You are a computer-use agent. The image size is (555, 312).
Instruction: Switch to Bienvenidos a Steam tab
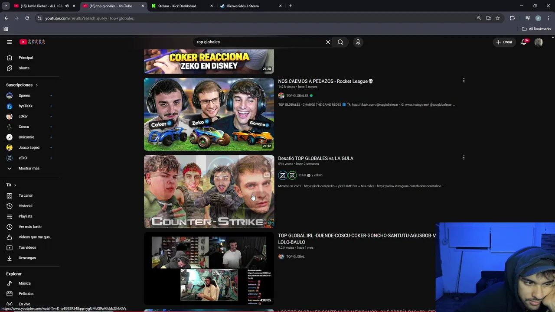pyautogui.click(x=243, y=6)
